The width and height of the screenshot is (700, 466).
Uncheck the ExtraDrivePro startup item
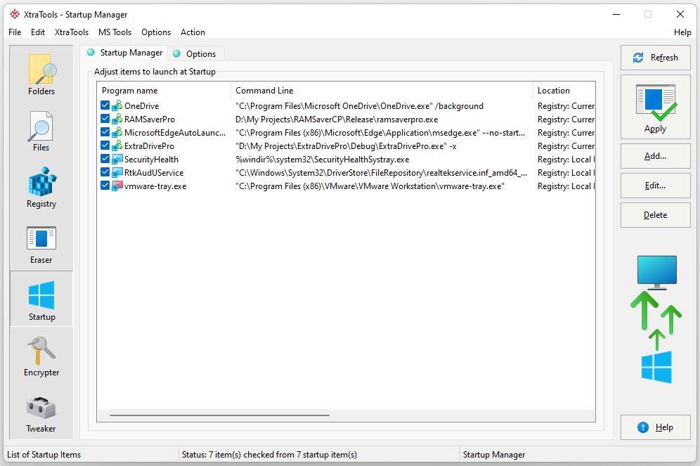click(105, 145)
